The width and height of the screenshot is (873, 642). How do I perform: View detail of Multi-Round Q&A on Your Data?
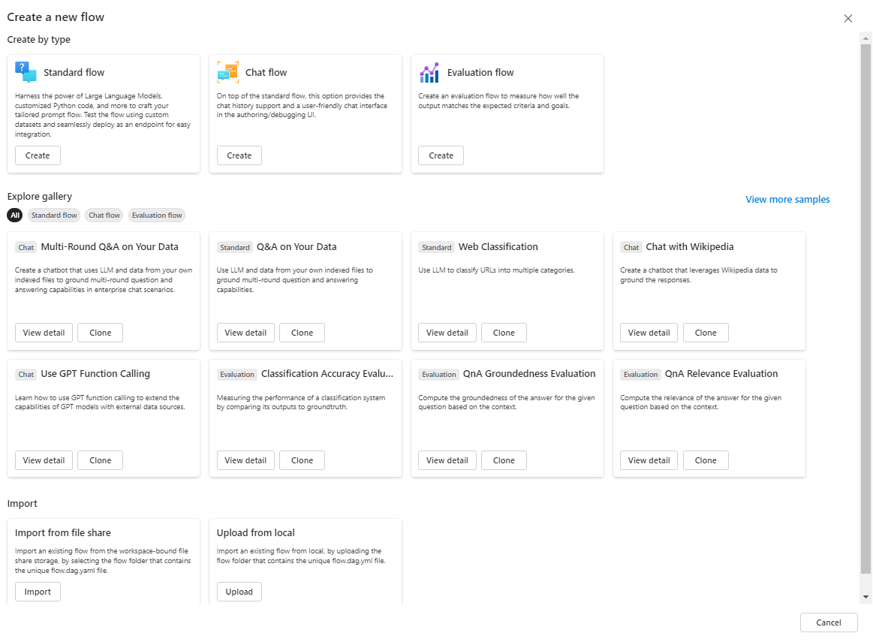click(44, 333)
